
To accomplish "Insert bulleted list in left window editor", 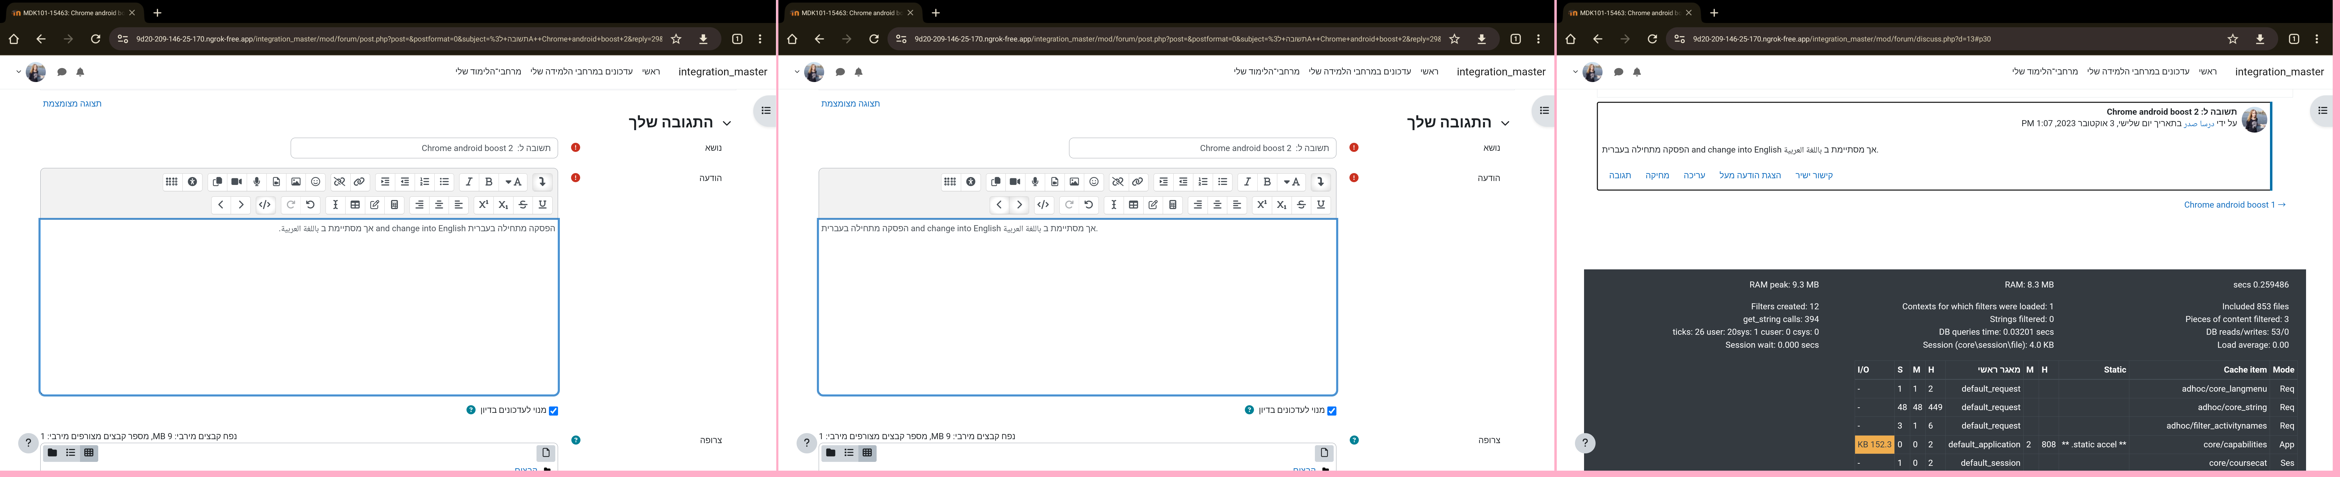I will [444, 182].
